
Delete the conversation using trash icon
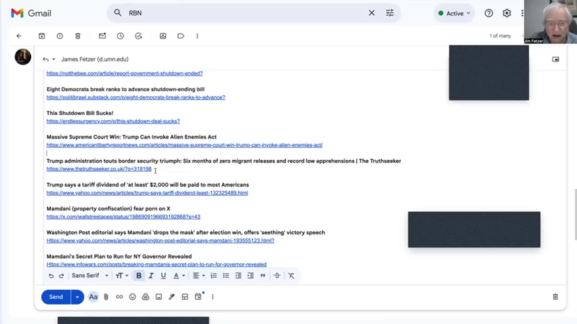(x=78, y=36)
